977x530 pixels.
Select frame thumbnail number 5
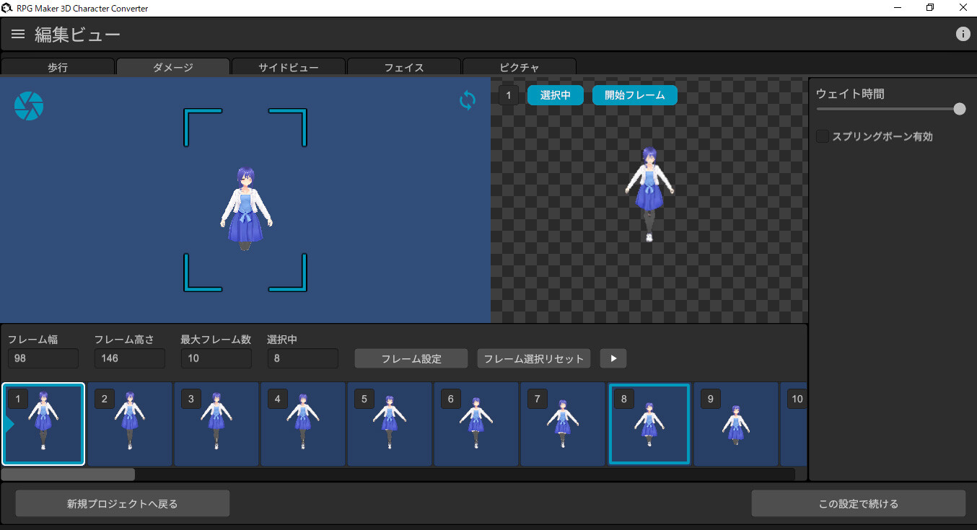[390, 424]
